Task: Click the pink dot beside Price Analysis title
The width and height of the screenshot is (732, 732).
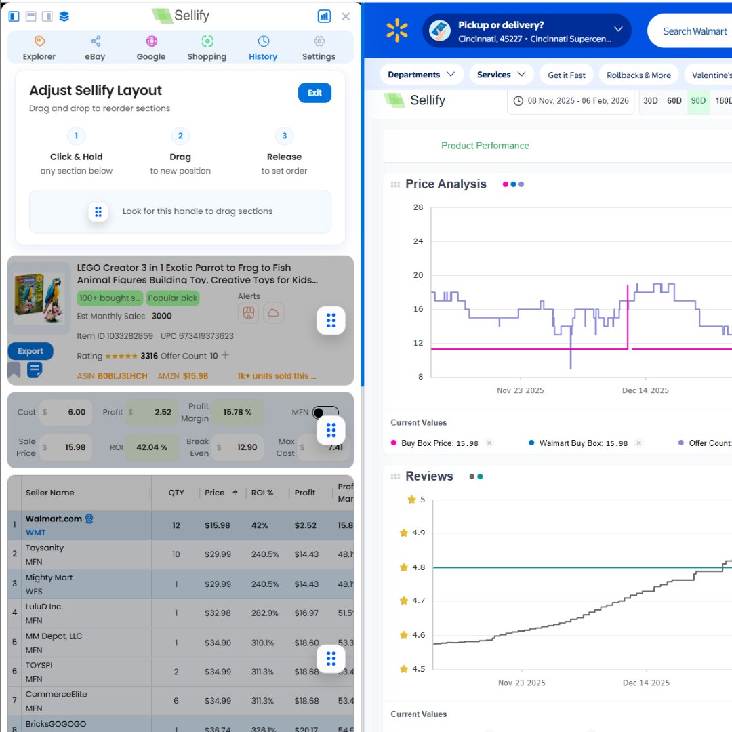Action: point(505,184)
